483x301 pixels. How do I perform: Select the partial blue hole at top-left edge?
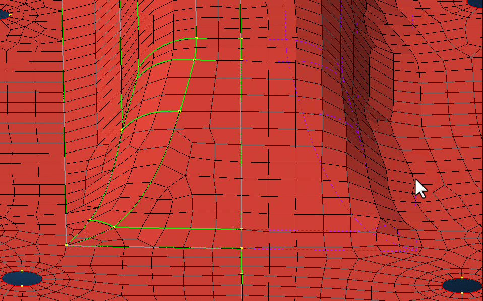point(4,14)
